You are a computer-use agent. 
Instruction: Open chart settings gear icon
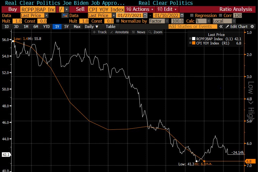[252, 27]
